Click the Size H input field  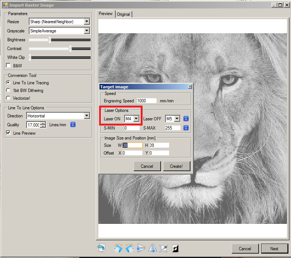(x=159, y=145)
